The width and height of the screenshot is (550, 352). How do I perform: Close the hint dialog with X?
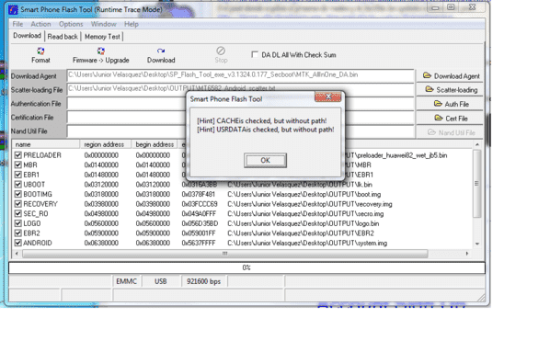328,97
